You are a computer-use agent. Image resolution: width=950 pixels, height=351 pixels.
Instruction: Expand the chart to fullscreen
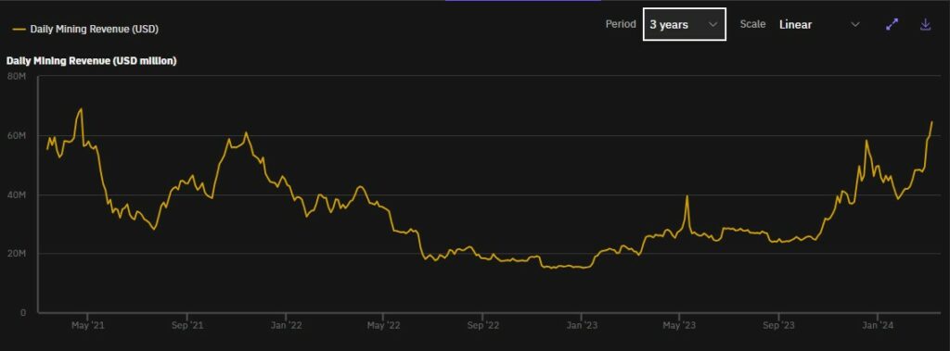(x=892, y=24)
